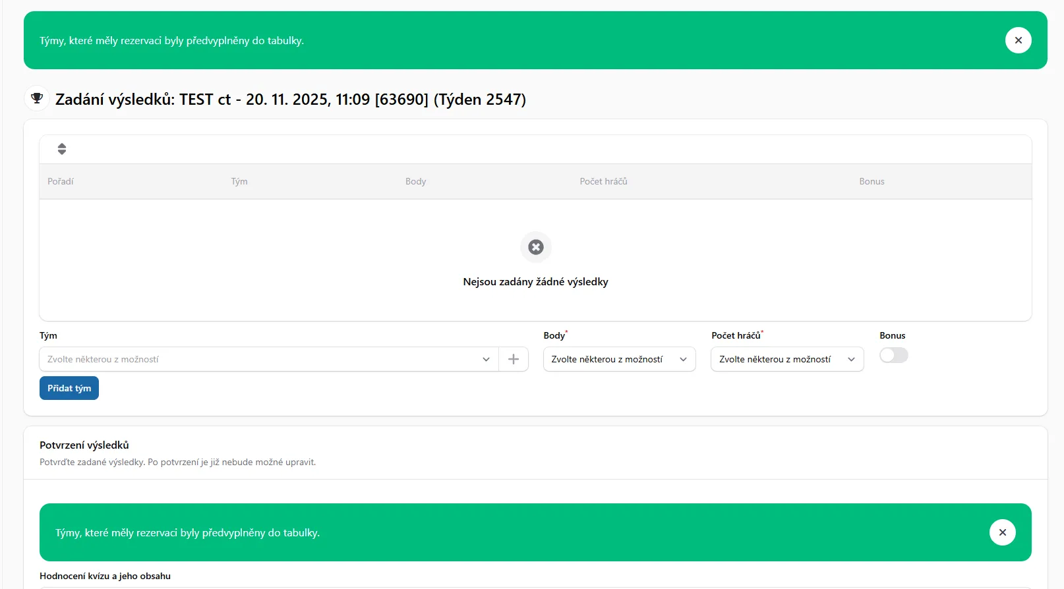Click the circled X empty-state icon
The height and width of the screenshot is (589, 1064).
click(535, 247)
